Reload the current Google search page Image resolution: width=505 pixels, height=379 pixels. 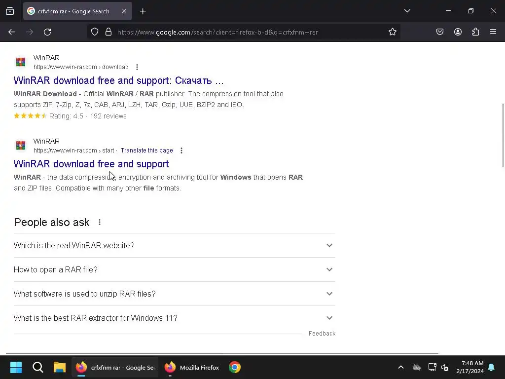click(x=47, y=32)
